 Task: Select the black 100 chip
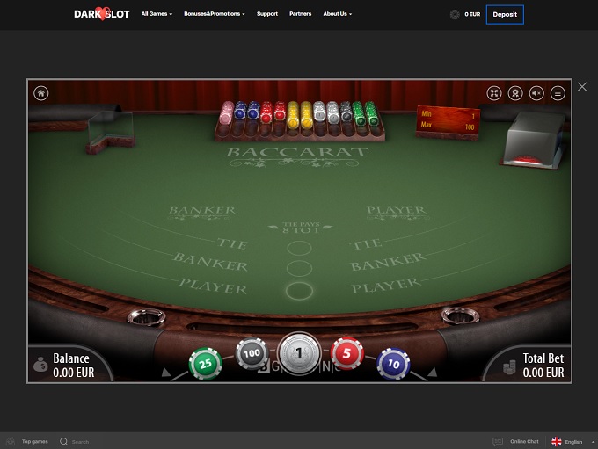coord(252,354)
